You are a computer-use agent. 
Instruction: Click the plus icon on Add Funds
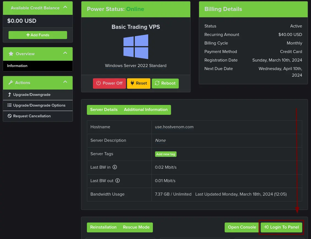coord(28,35)
